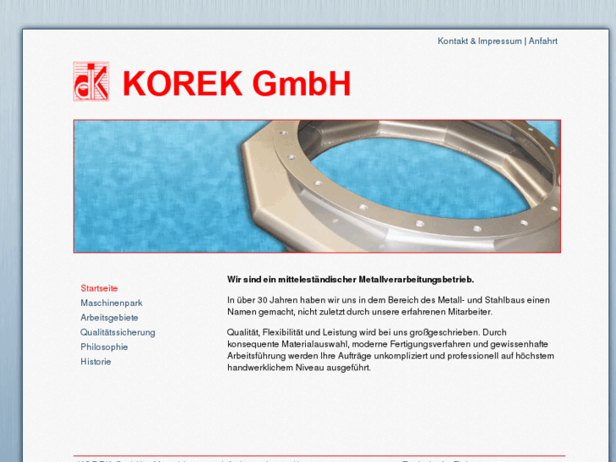The image size is (616, 462).
Task: Open the Philosophie page
Action: point(104,347)
